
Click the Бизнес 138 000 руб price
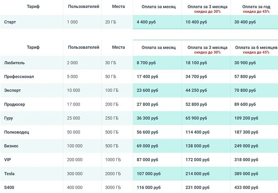coord(197,146)
